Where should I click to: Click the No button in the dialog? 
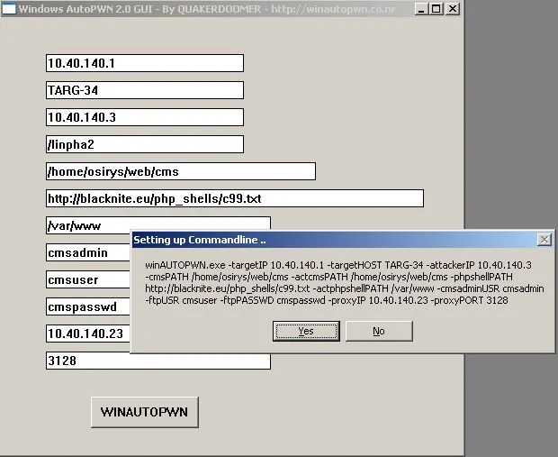coord(379,331)
